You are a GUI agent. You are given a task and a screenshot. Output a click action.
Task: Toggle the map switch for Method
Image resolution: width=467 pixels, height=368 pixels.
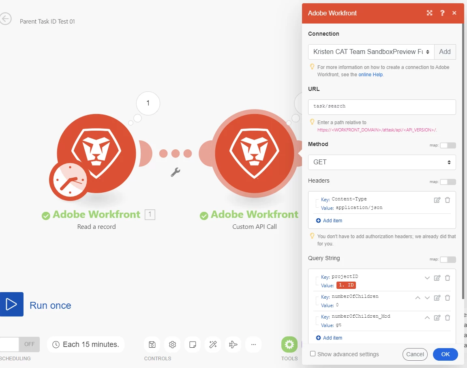click(448, 145)
